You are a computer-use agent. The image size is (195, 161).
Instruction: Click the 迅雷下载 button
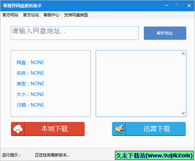(149, 129)
